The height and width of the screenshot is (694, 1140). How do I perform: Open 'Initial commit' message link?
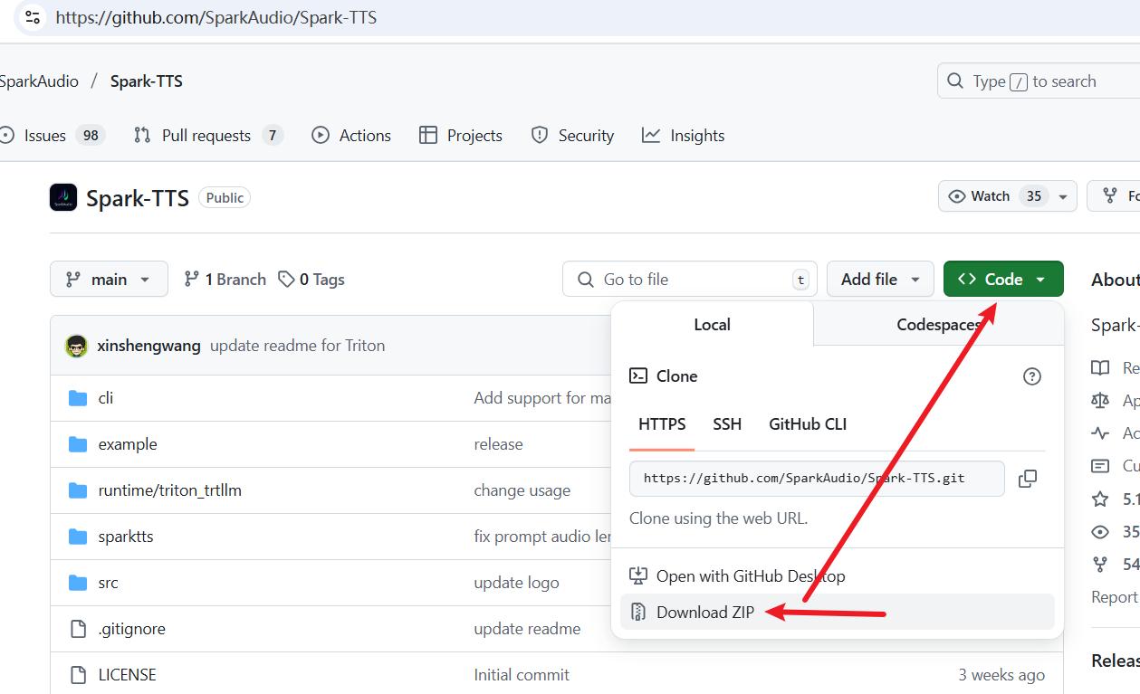point(522,675)
